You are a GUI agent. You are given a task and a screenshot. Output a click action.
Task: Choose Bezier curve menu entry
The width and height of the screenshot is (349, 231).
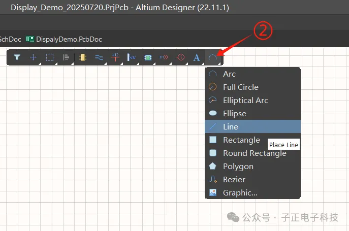pos(252,179)
